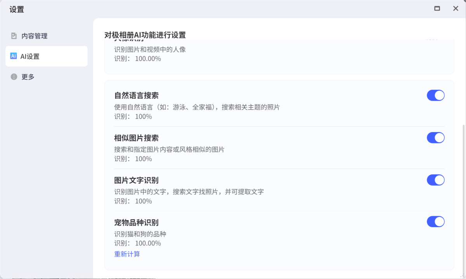Image resolution: width=466 pixels, height=279 pixels.
Task: Click the 对极相册AI功能进行设置 page title
Action: [x=145, y=35]
